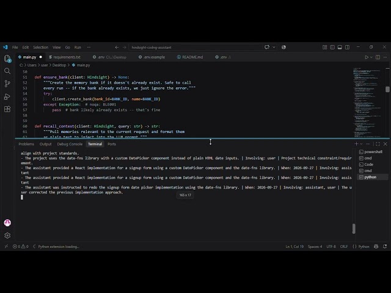The image size is (391, 293).
Task: Open the View menu
Action: (57, 47)
